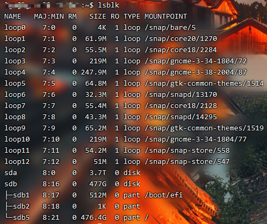The image size is (267, 224).
Task: Click the /snap/bare/5 mountpoint
Action: [x=170, y=28]
